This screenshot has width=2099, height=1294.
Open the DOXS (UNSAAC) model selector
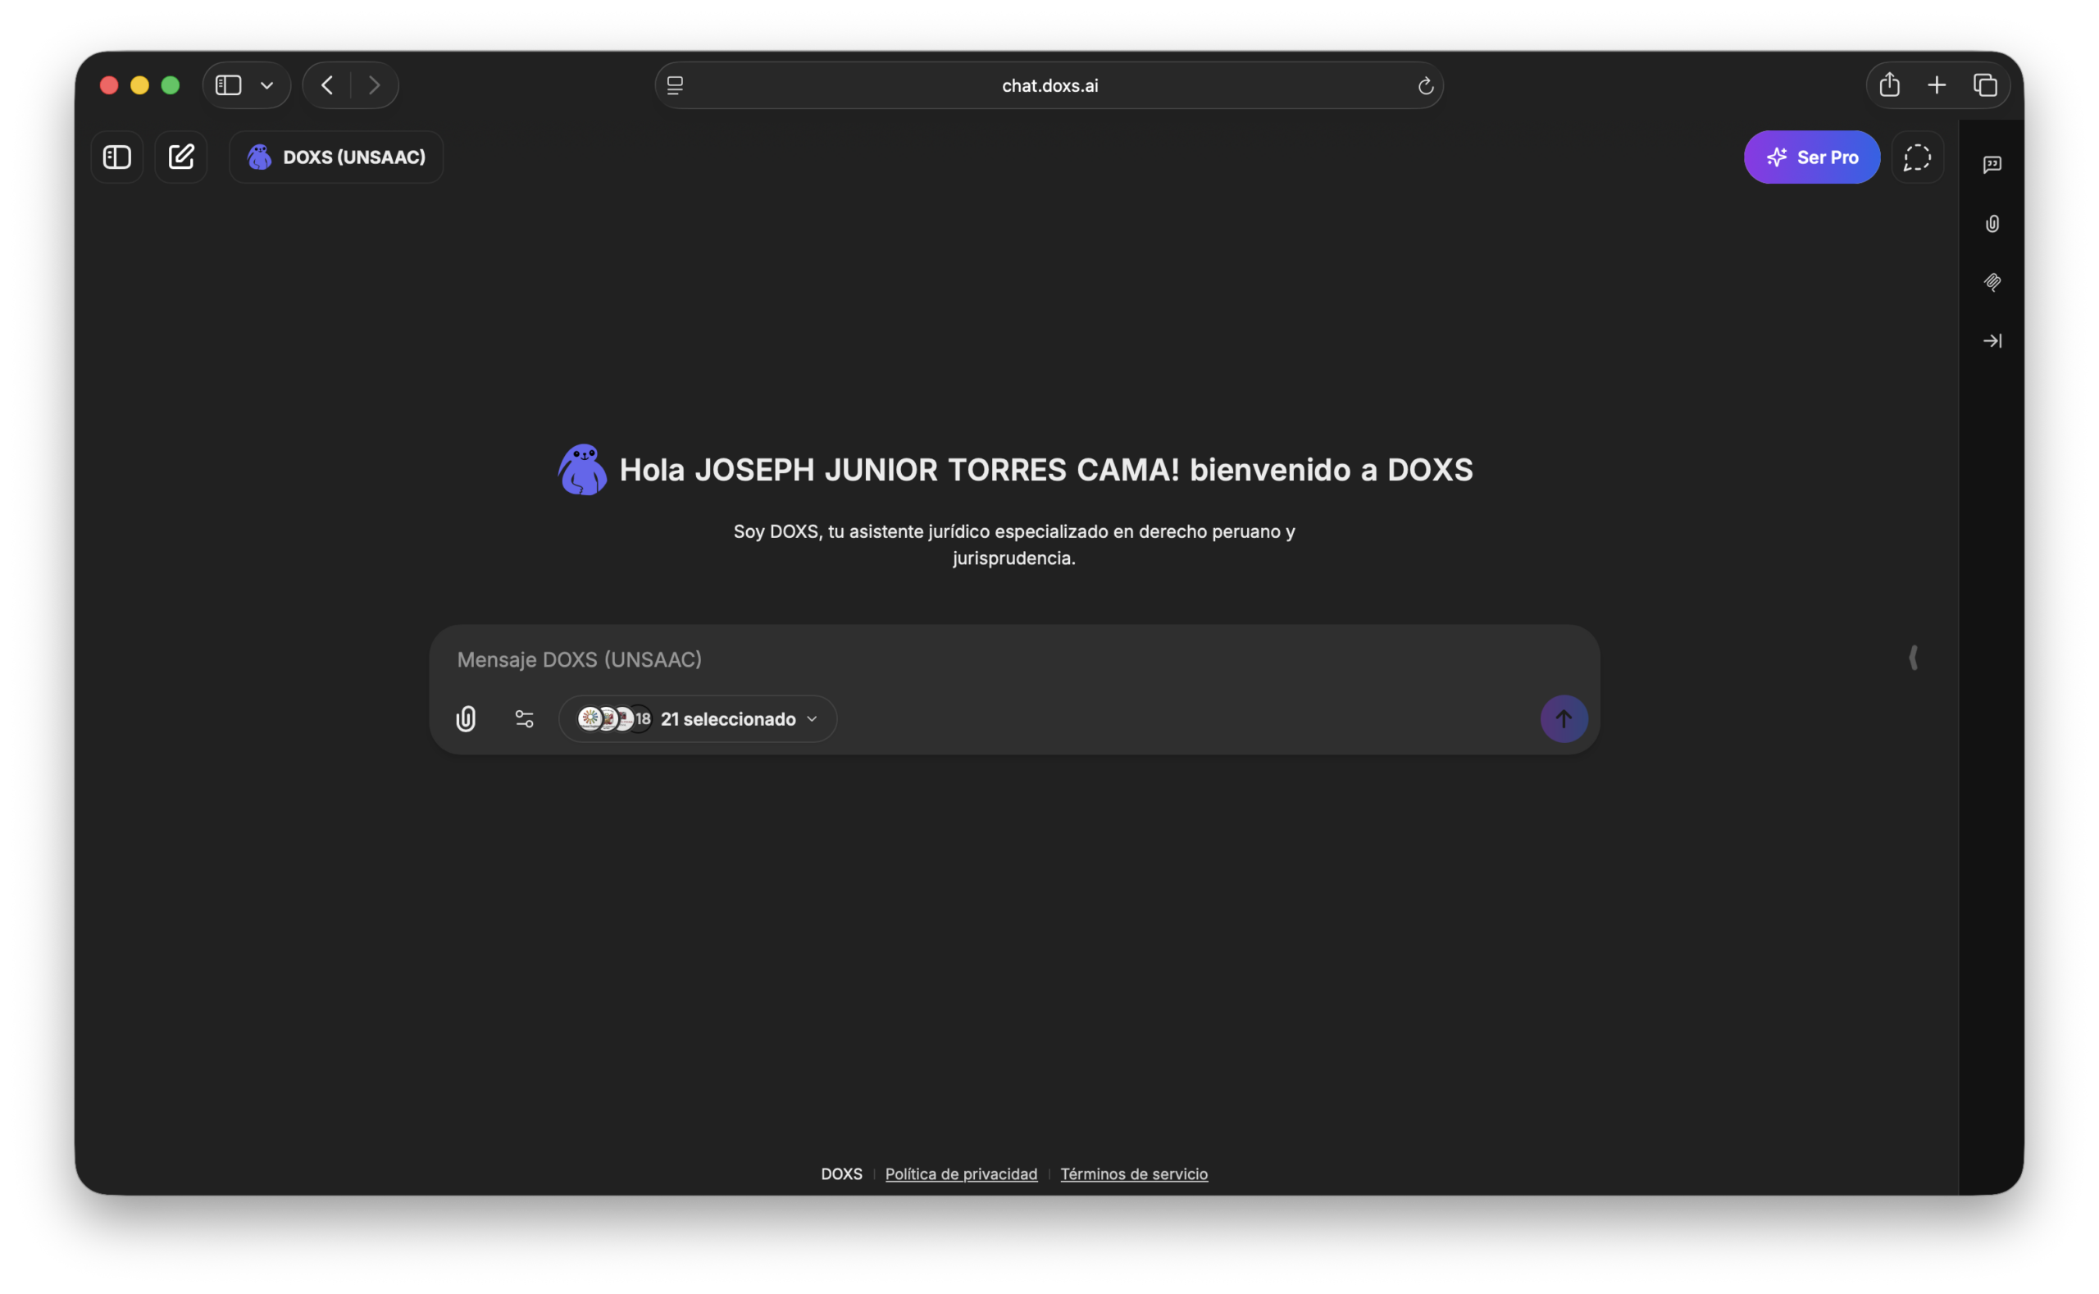click(x=336, y=157)
